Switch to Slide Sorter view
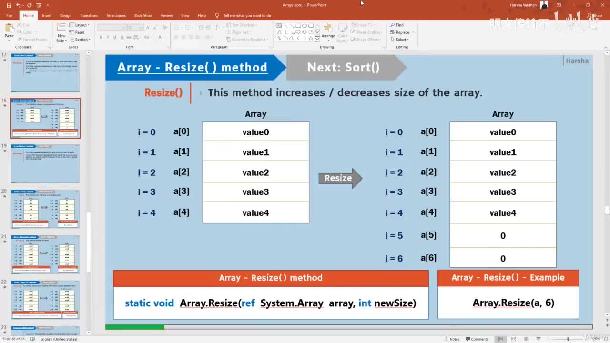The width and height of the screenshot is (610, 343). (513, 339)
